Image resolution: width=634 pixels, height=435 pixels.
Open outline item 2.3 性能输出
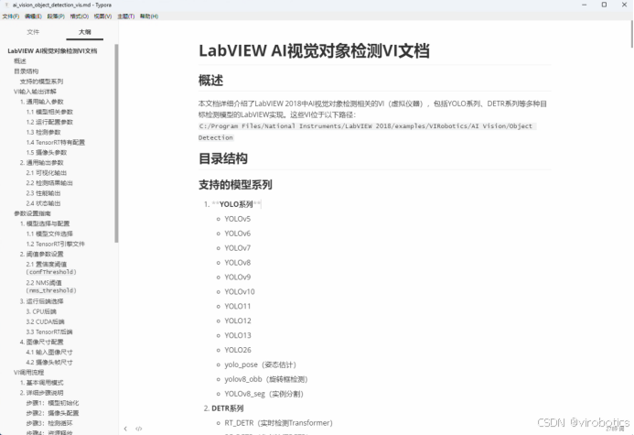pyautogui.click(x=43, y=193)
